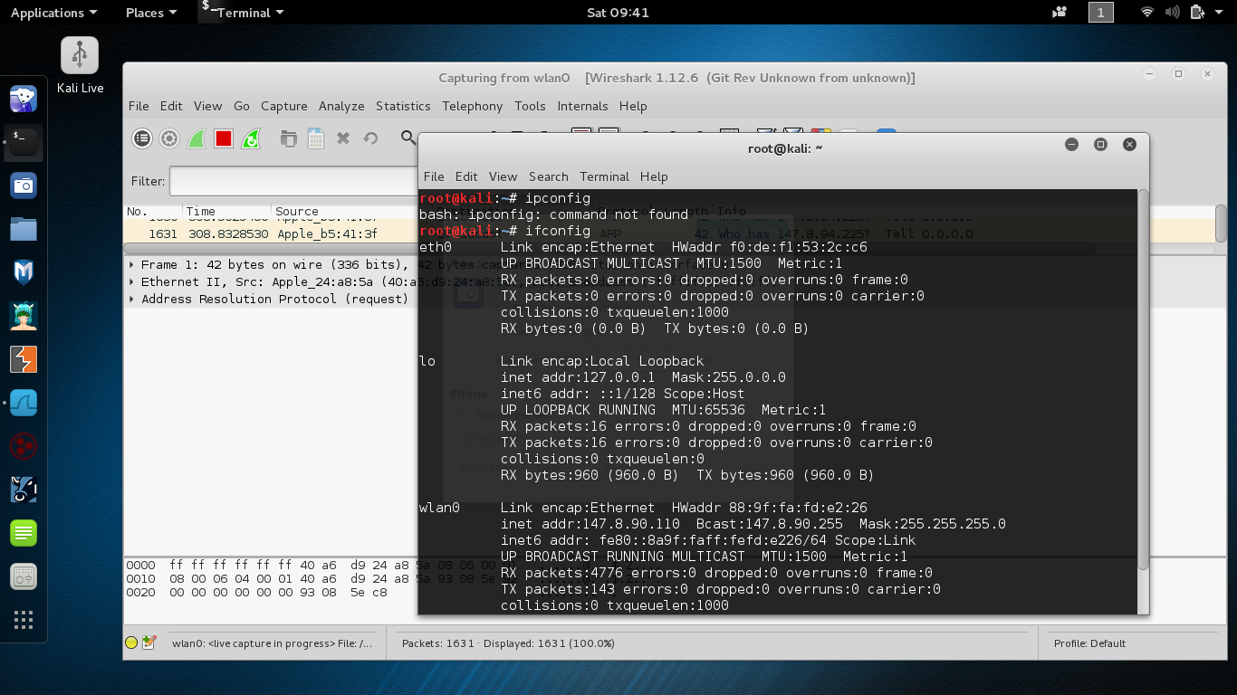Edit capture comments icon in status bar
Viewport: 1237px width, 695px height.
[149, 643]
